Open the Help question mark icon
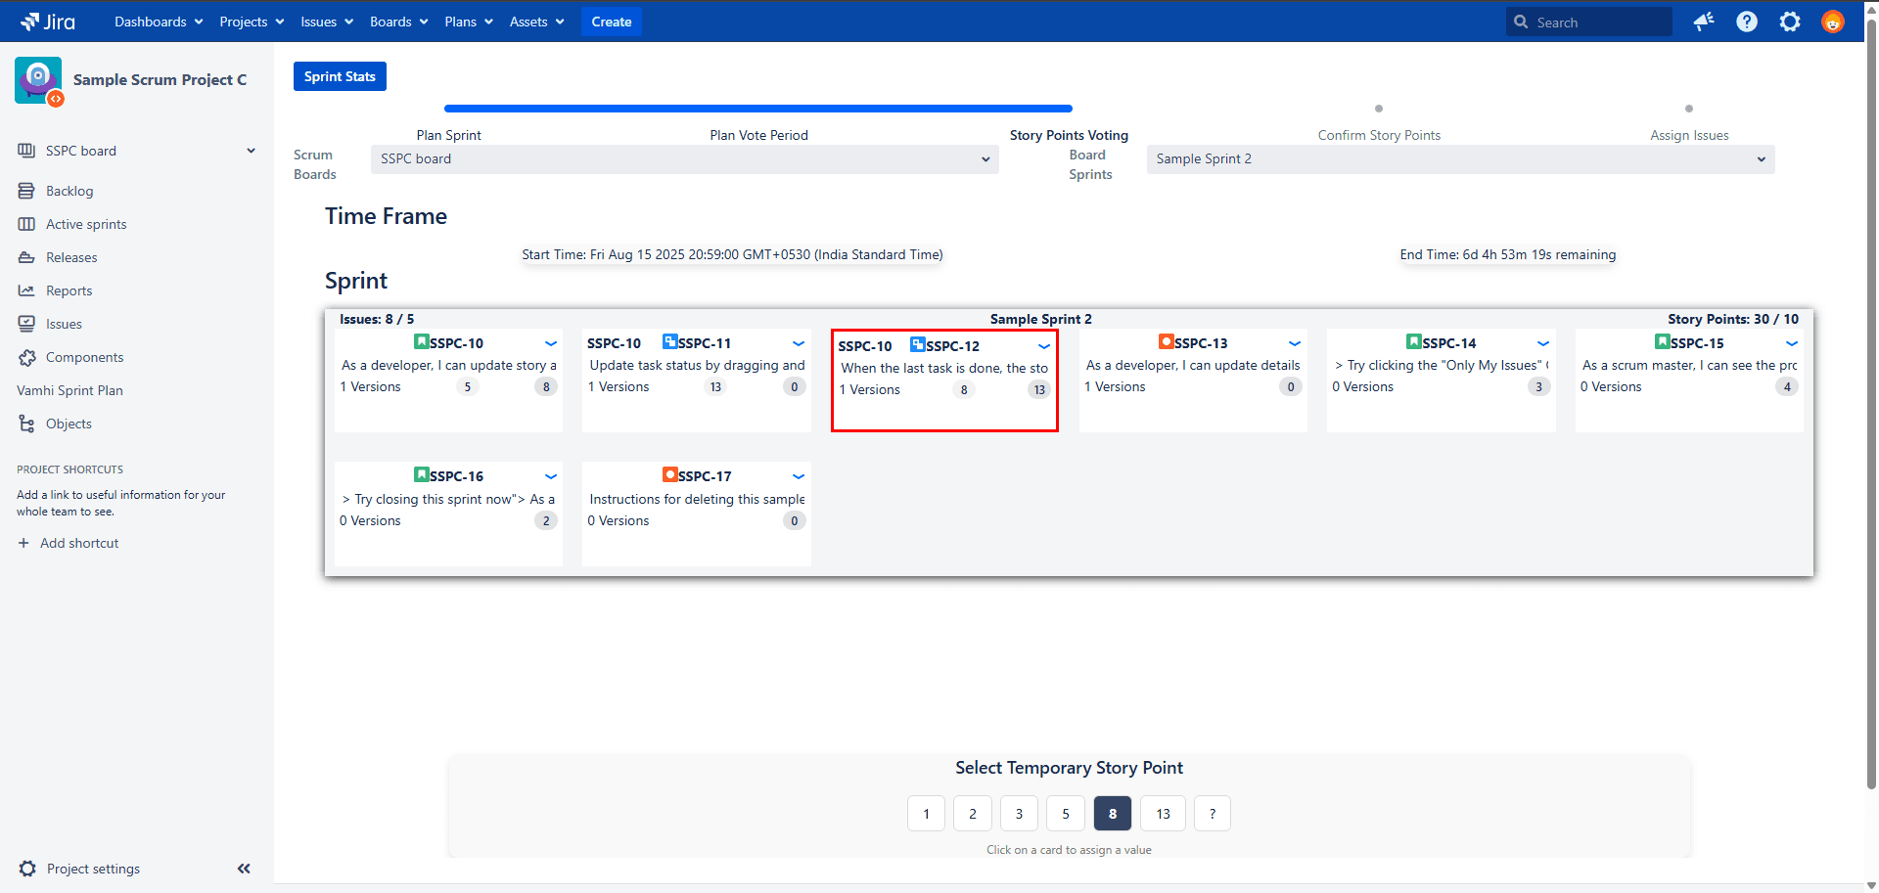 1747,22
